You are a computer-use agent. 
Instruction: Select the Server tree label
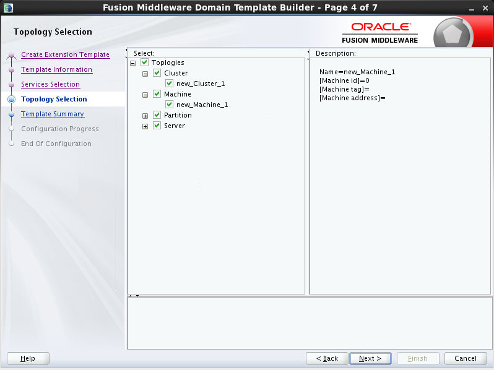point(175,126)
